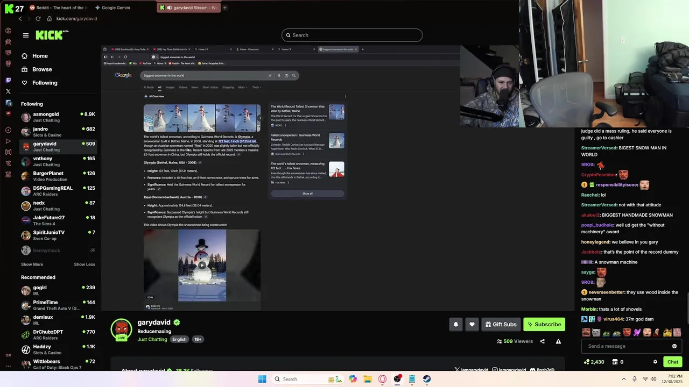Open asmongold channel in Following list
689x387 pixels.
[58, 117]
